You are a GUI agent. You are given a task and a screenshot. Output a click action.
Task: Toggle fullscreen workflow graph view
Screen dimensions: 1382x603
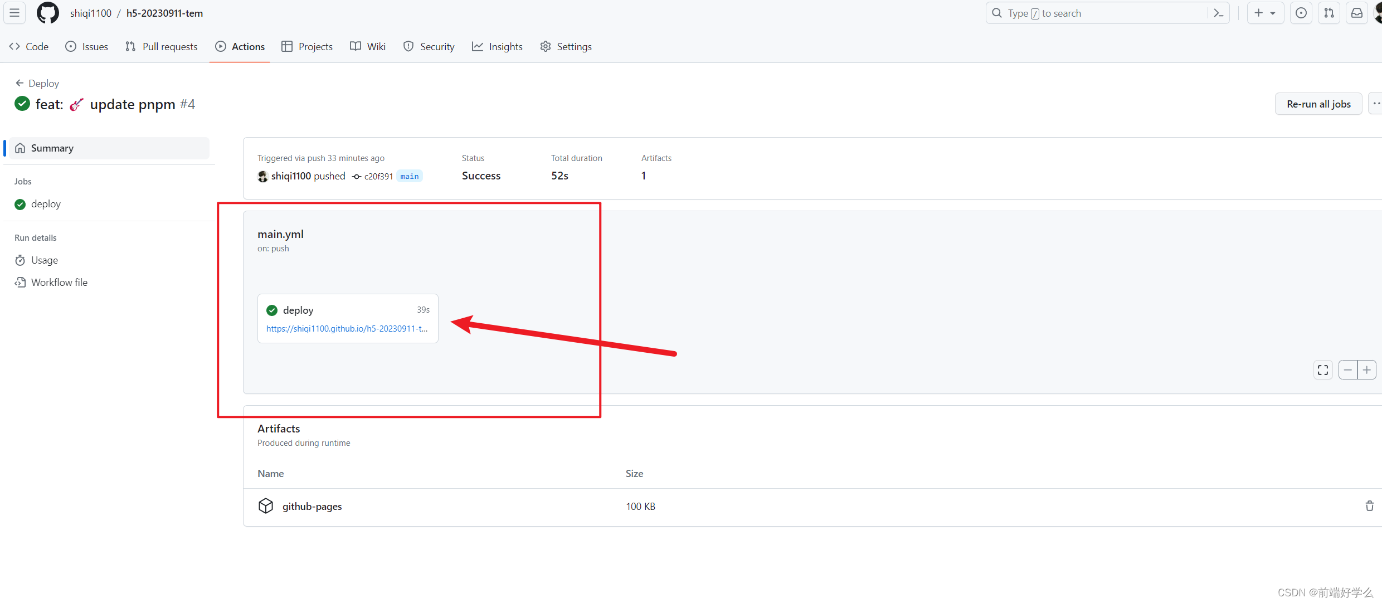coord(1323,370)
